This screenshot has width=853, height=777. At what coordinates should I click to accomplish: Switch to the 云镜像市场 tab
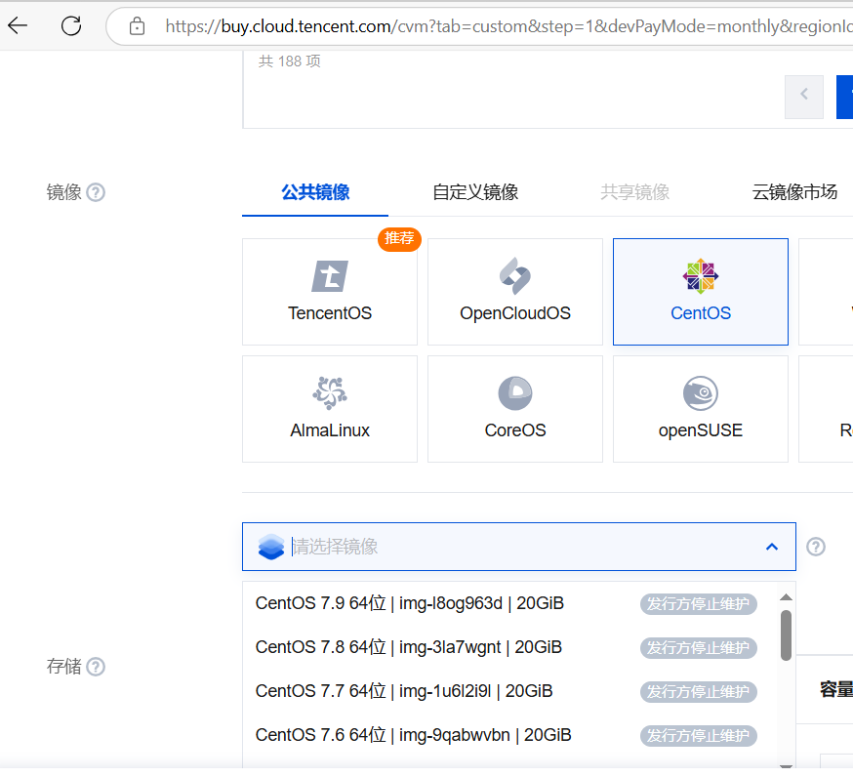[794, 192]
